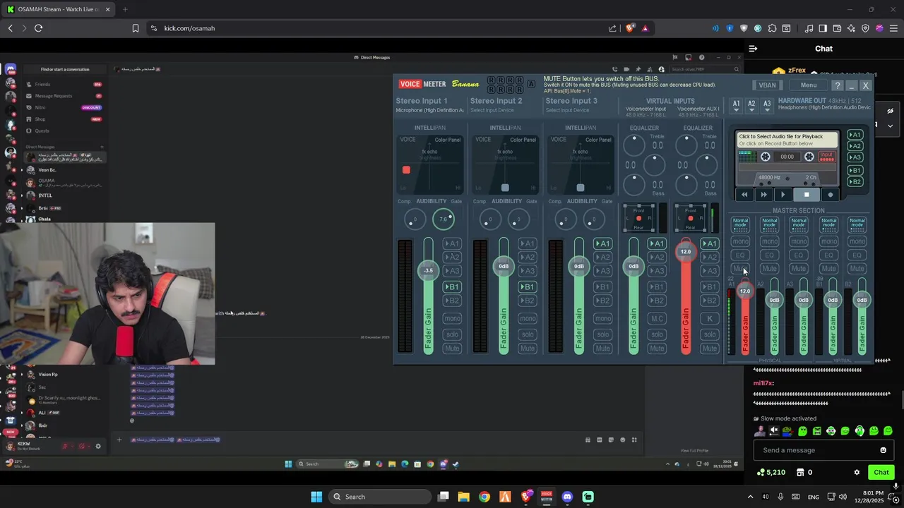Open the A3 hardware out device dropdown
The image size is (904, 508).
pyautogui.click(x=767, y=105)
